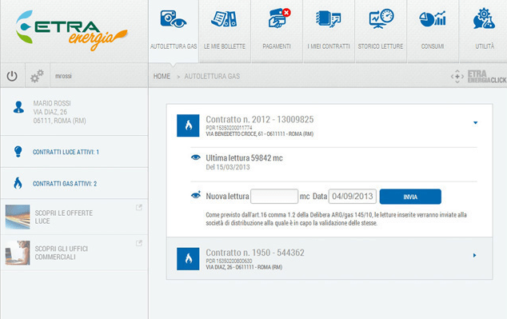Click the Uffici Commerciali thumbnail image

[x=18, y=253]
